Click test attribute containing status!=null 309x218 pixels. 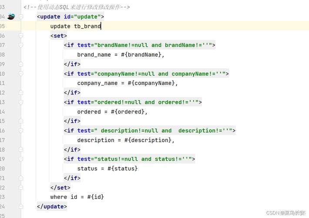pyautogui.click(x=143, y=159)
